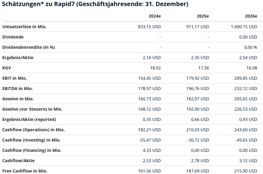This screenshot has width=263, height=174.
Task: Click the Dividendenrendite (in %) row label
Action: pos(29,47)
